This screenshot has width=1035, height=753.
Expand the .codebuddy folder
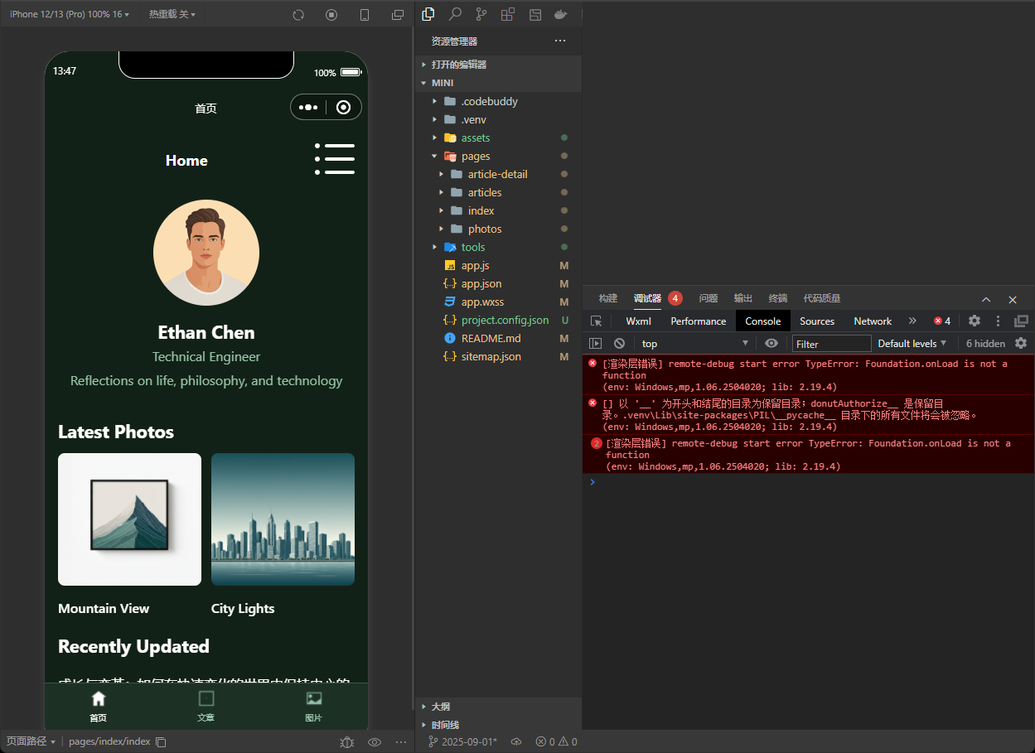tap(498, 101)
